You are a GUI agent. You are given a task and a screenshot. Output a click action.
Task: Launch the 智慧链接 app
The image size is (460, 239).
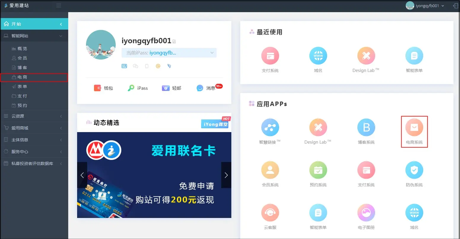(270, 128)
